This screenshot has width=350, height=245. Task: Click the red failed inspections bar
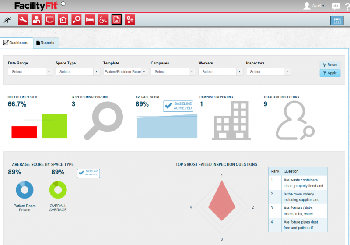(x=24, y=132)
